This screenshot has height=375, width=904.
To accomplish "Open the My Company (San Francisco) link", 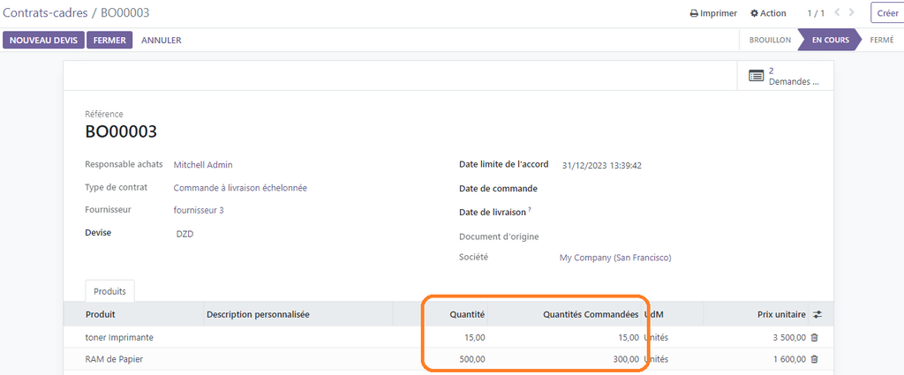I will tap(615, 258).
